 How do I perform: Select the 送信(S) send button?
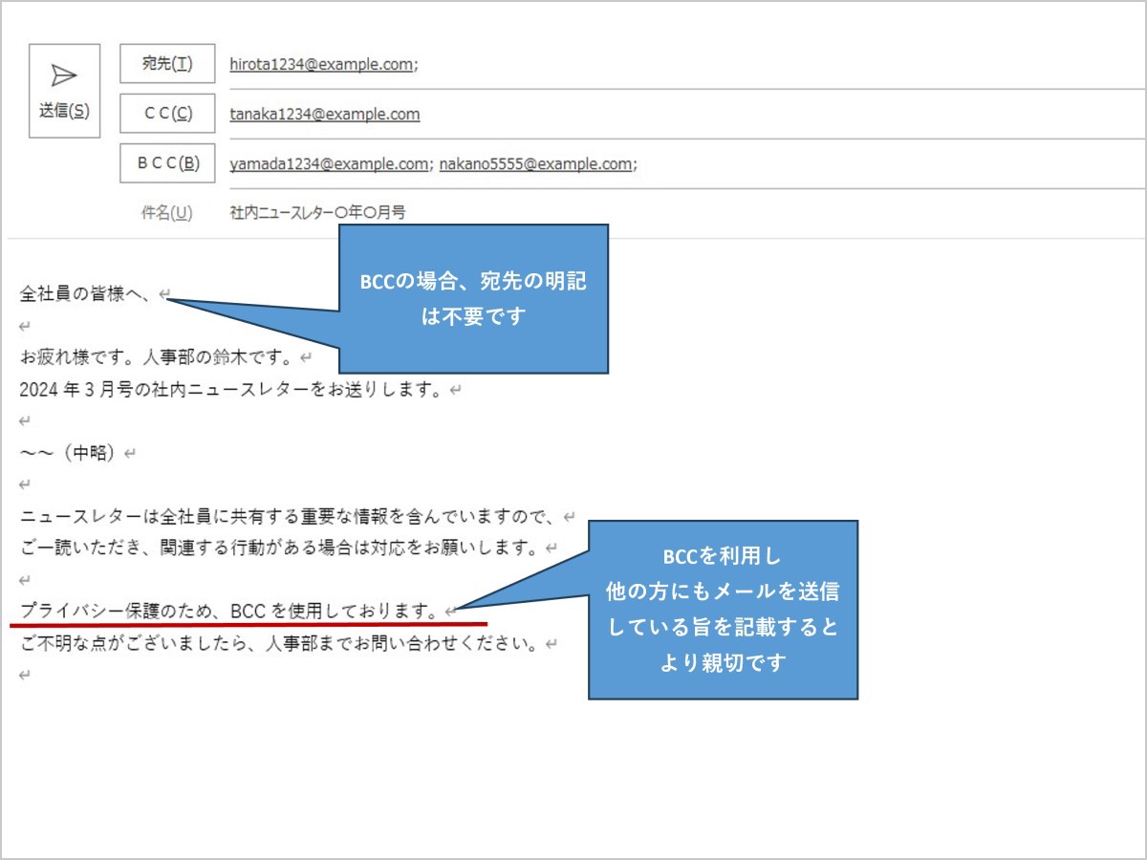(63, 108)
